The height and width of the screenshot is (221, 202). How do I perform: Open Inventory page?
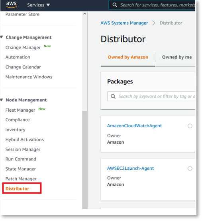(16, 130)
